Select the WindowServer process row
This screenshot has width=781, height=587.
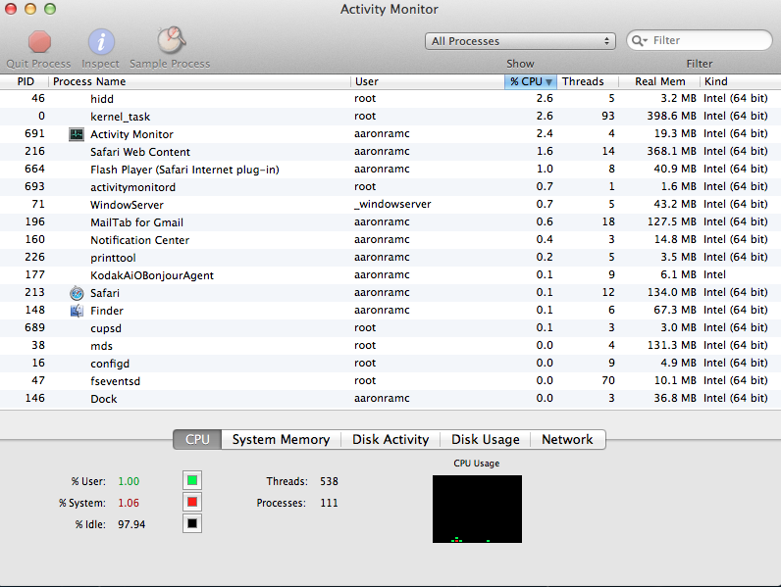pyautogui.click(x=390, y=205)
